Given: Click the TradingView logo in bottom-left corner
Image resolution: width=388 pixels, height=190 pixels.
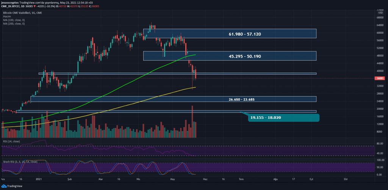Looking at the screenshot, I should pos(12,186).
